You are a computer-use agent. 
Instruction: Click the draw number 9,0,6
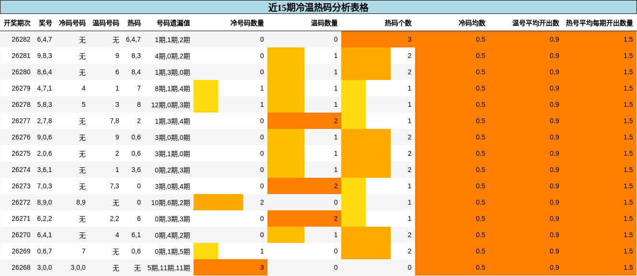[45, 137]
